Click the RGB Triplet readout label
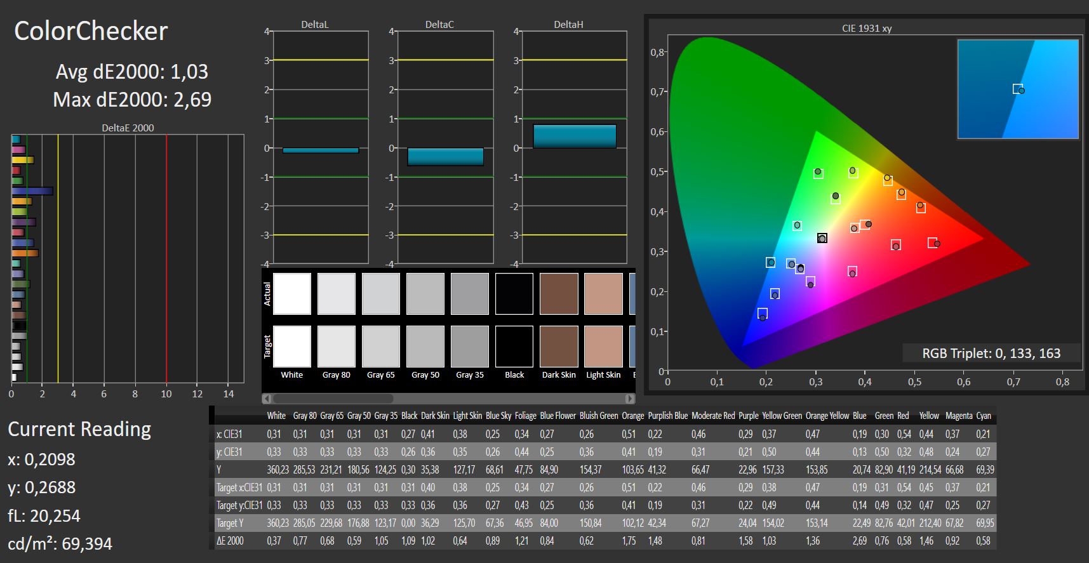The height and width of the screenshot is (563, 1089). click(991, 354)
